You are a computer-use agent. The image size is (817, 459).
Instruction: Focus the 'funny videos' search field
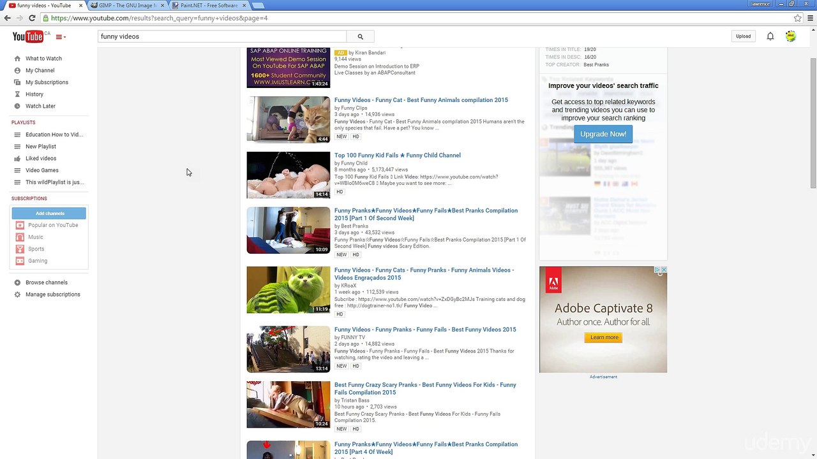click(222, 36)
